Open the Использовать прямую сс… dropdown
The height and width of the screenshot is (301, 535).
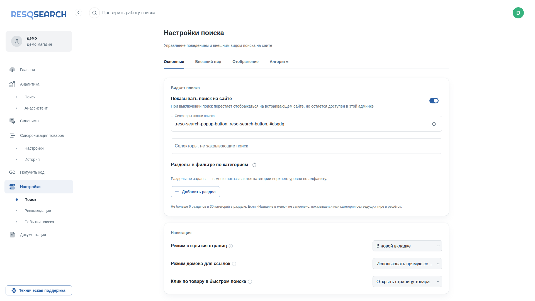tap(407, 264)
